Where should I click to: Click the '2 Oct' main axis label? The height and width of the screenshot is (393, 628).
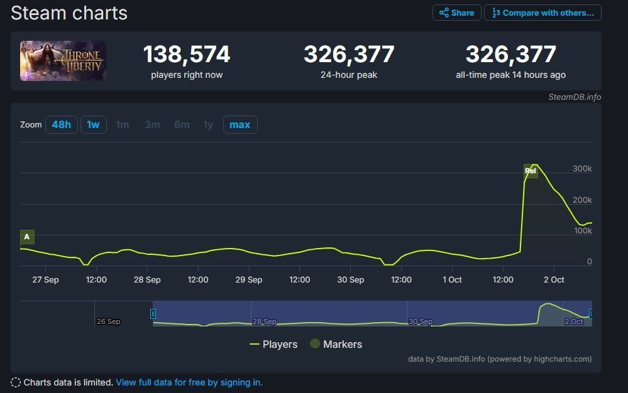[x=554, y=279]
